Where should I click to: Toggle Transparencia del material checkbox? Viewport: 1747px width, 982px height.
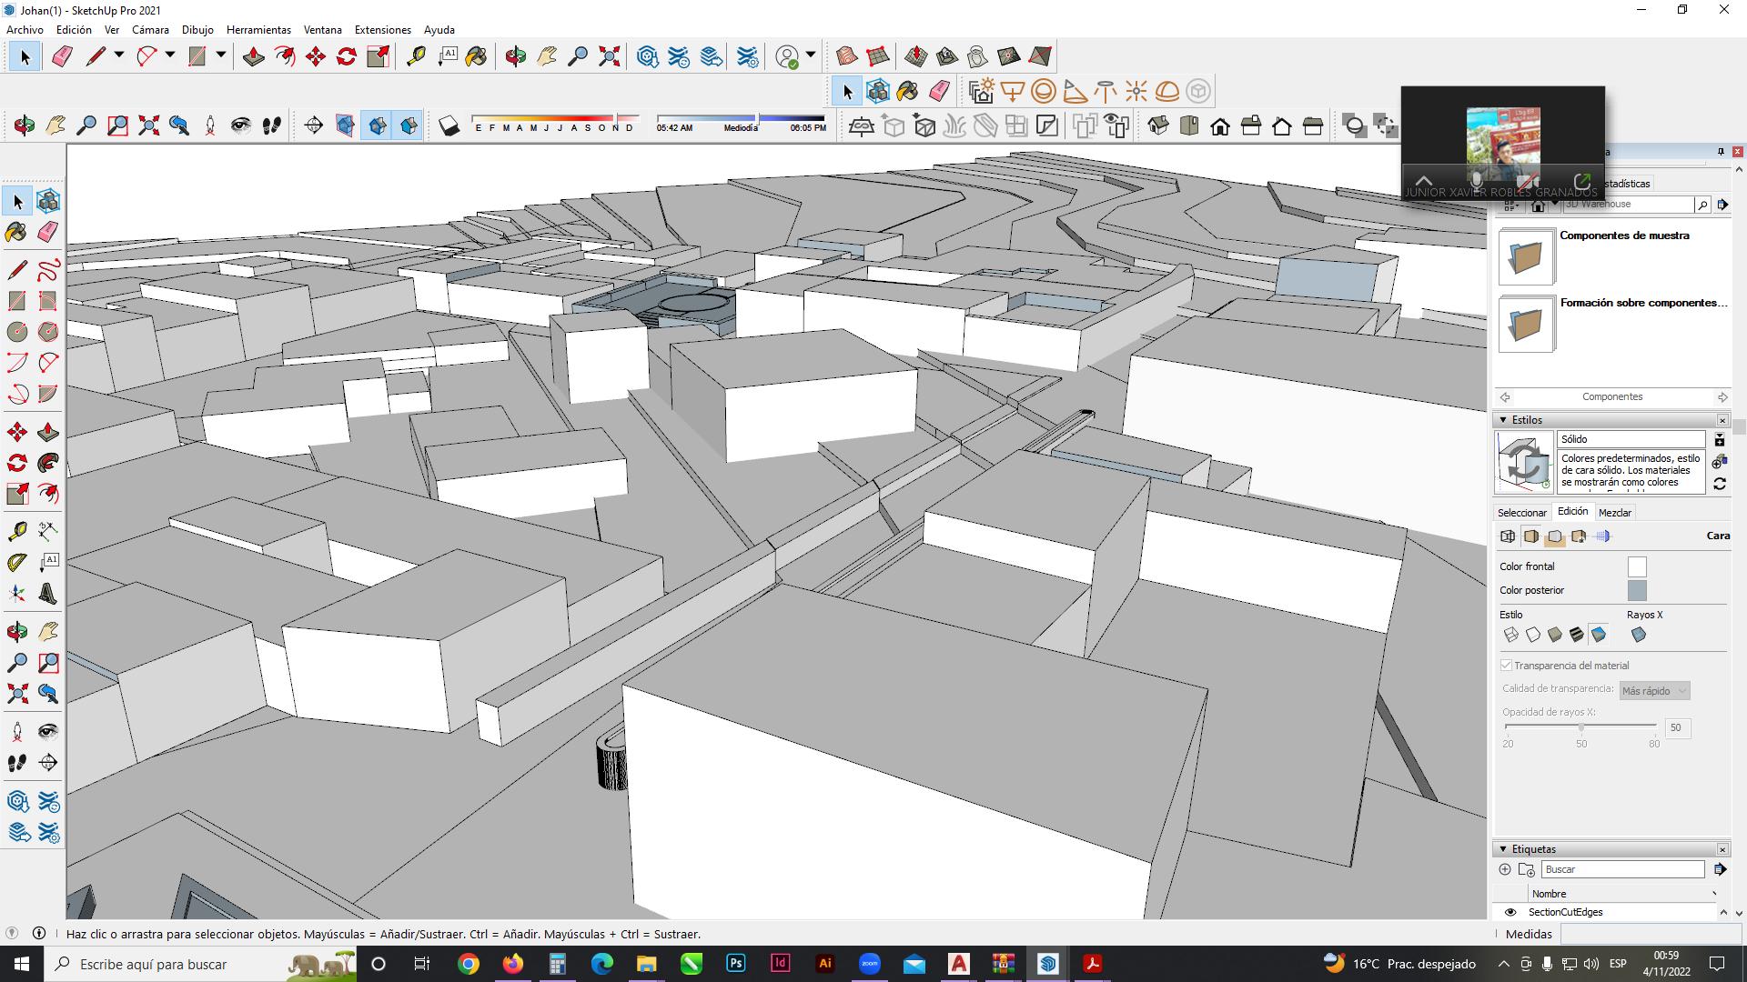(1506, 666)
